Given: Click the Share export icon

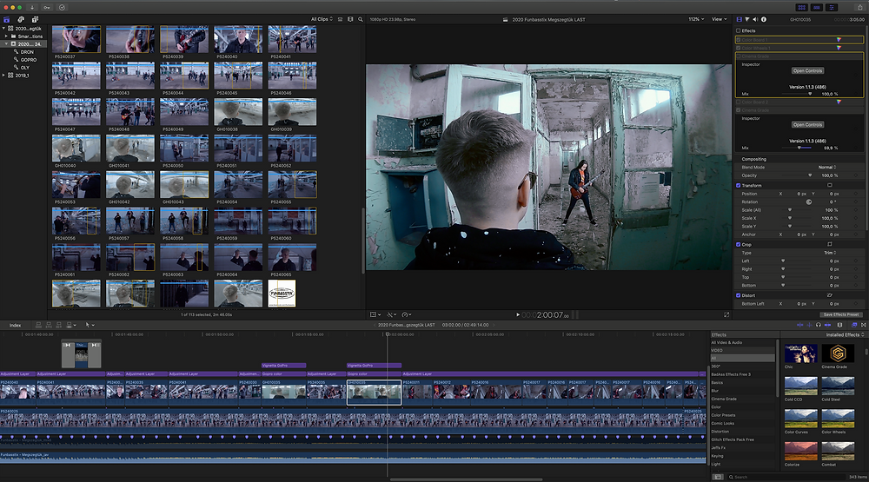Looking at the screenshot, I should [859, 7].
